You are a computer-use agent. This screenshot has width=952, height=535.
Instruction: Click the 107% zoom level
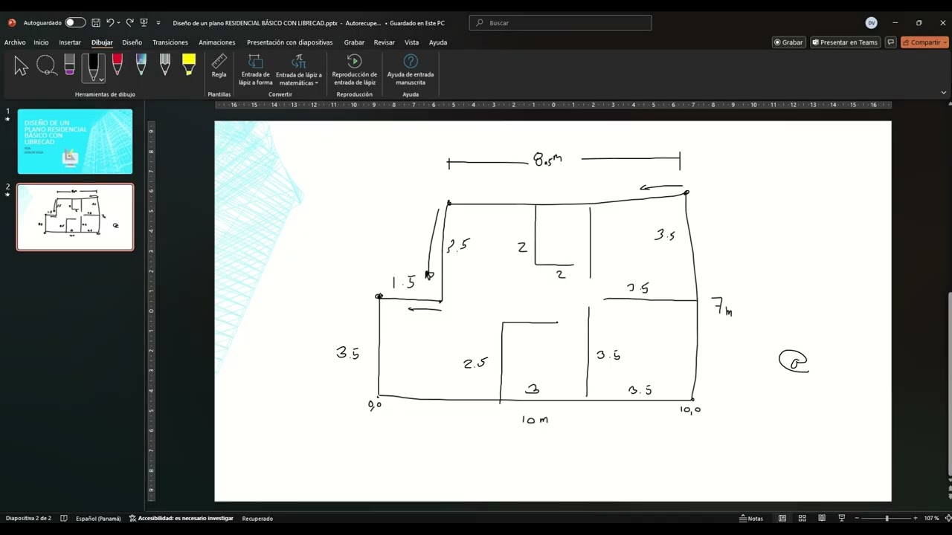pos(930,518)
